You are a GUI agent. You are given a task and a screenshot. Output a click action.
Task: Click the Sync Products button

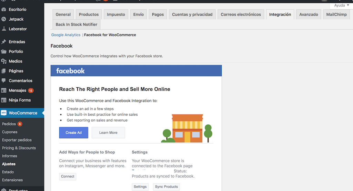(167, 187)
